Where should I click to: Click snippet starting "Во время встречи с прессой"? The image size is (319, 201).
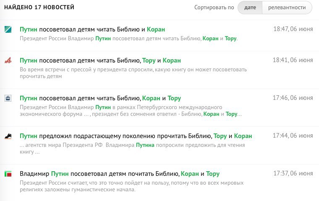pyautogui.click(x=133, y=73)
